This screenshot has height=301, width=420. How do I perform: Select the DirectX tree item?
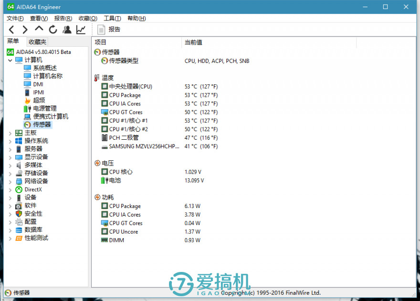(33, 189)
